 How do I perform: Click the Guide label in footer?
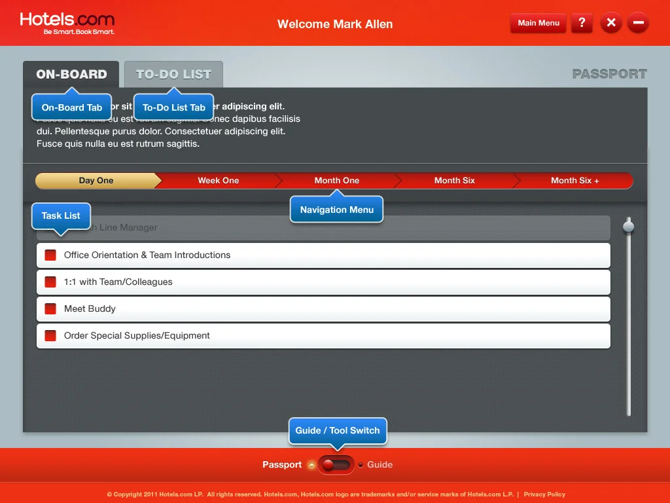(x=380, y=464)
